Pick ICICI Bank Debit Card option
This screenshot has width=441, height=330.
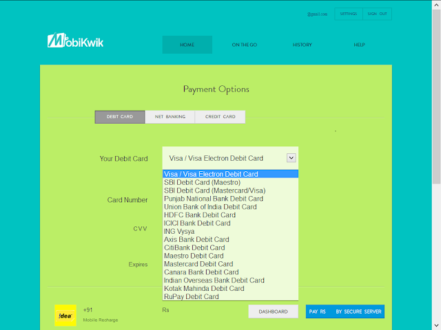[230, 223]
